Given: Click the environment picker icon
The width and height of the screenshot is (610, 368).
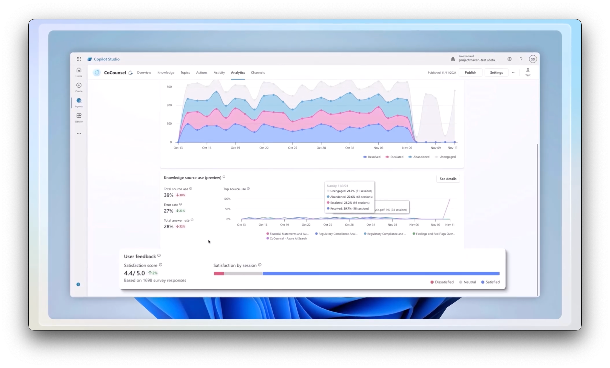Looking at the screenshot, I should click(x=453, y=59).
